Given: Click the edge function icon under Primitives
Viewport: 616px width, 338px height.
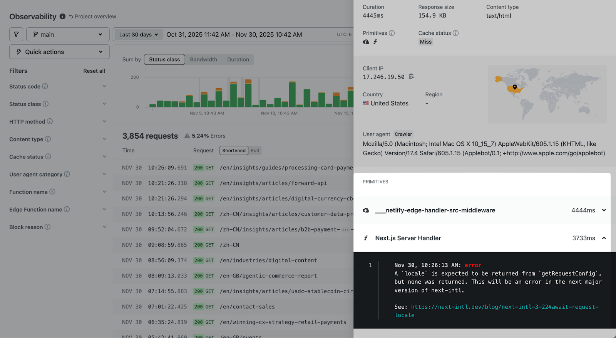Looking at the screenshot, I should 366,42.
